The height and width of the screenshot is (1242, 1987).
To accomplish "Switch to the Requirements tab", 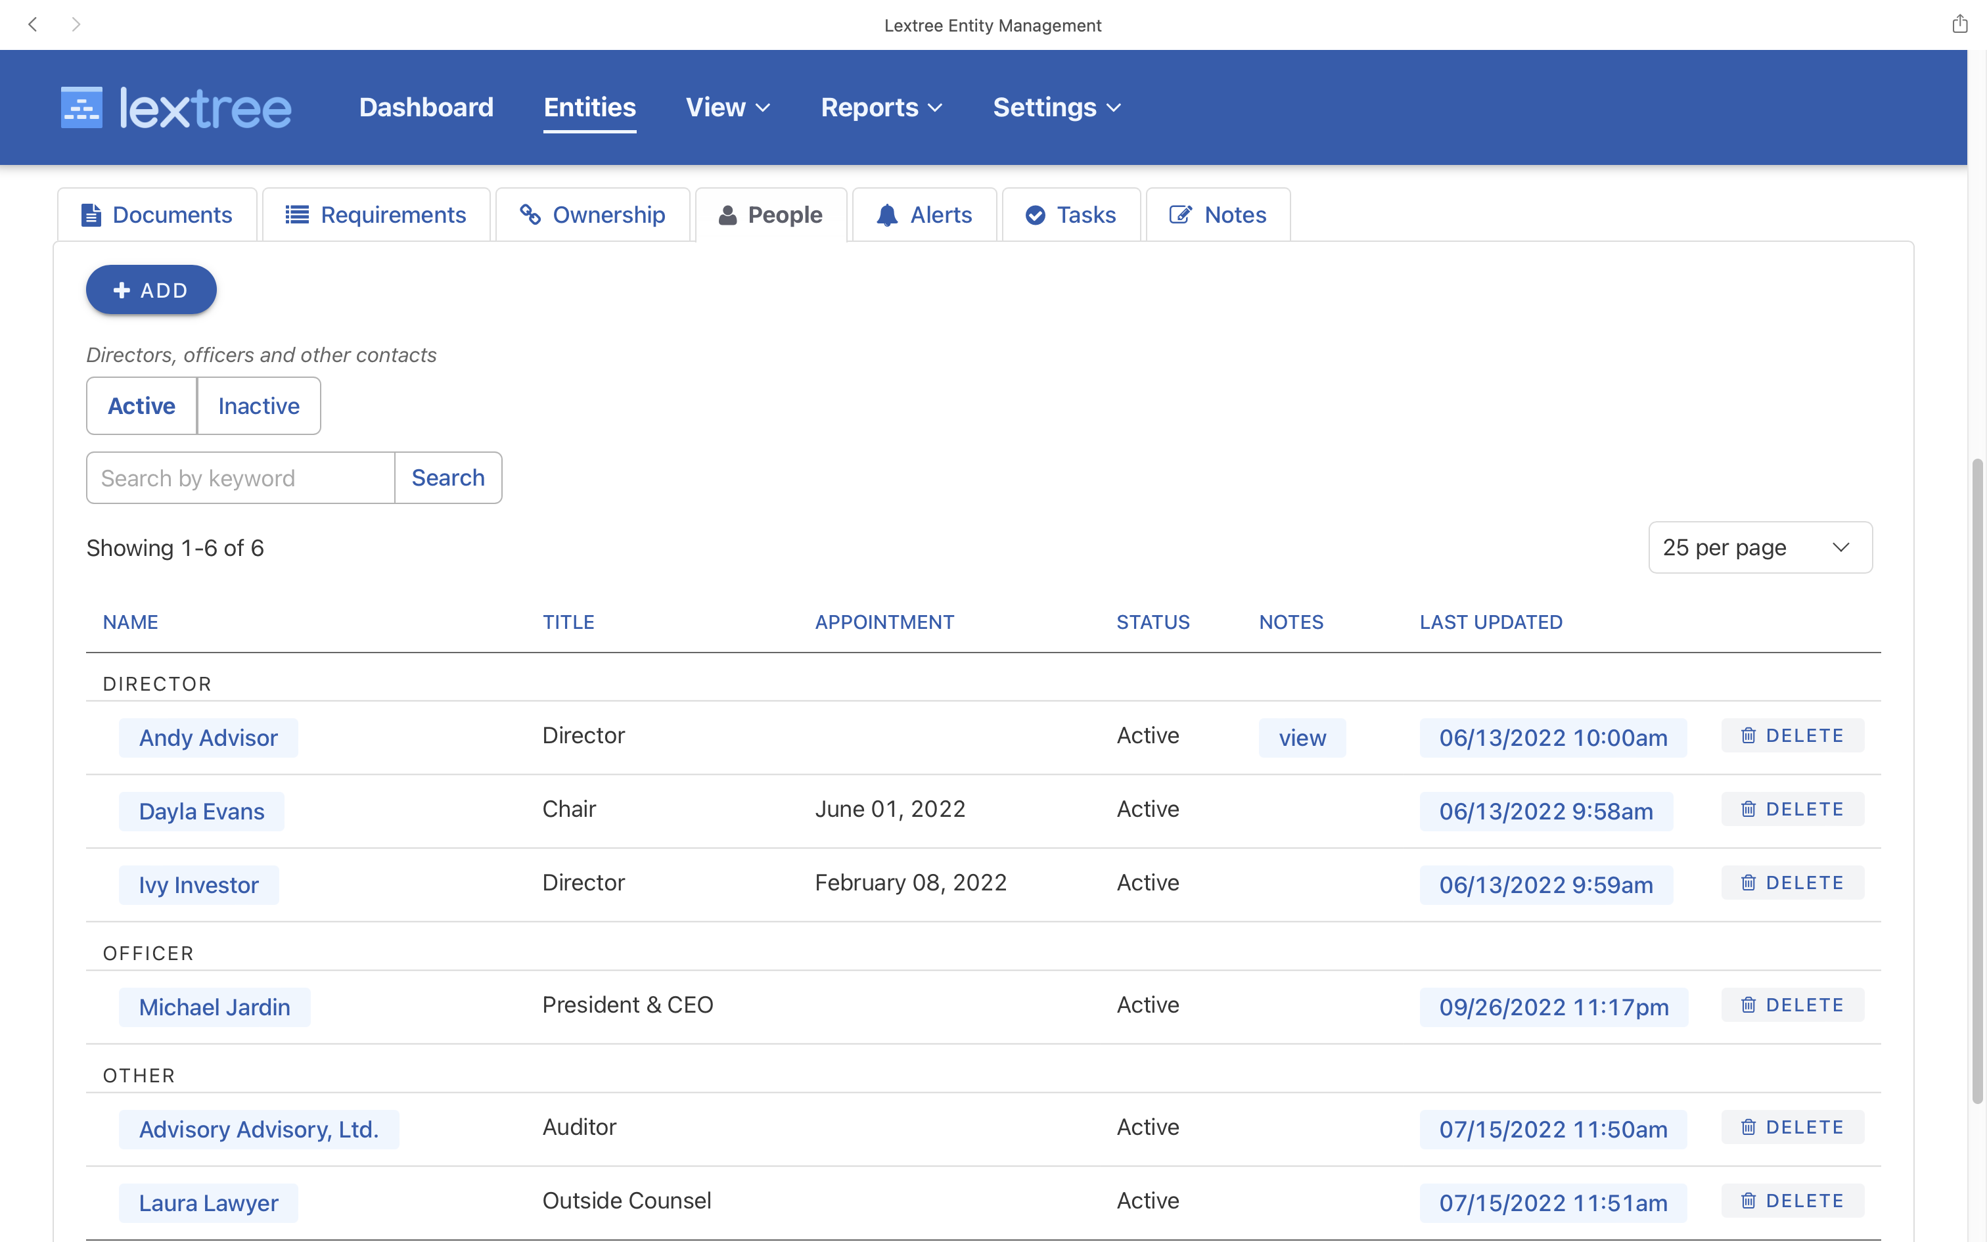I will pyautogui.click(x=376, y=216).
